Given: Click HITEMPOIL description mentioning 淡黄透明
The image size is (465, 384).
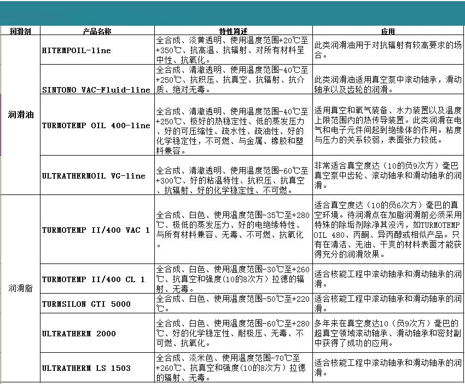Looking at the screenshot, I should point(234,50).
